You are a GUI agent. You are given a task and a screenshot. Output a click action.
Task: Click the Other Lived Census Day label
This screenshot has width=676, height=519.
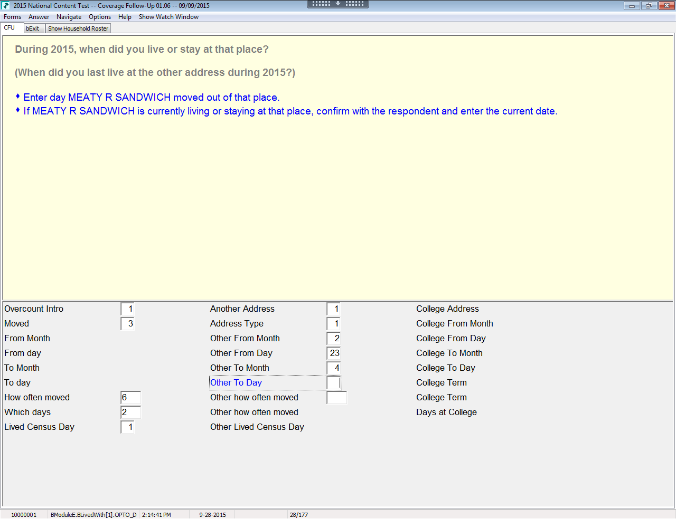click(x=257, y=427)
